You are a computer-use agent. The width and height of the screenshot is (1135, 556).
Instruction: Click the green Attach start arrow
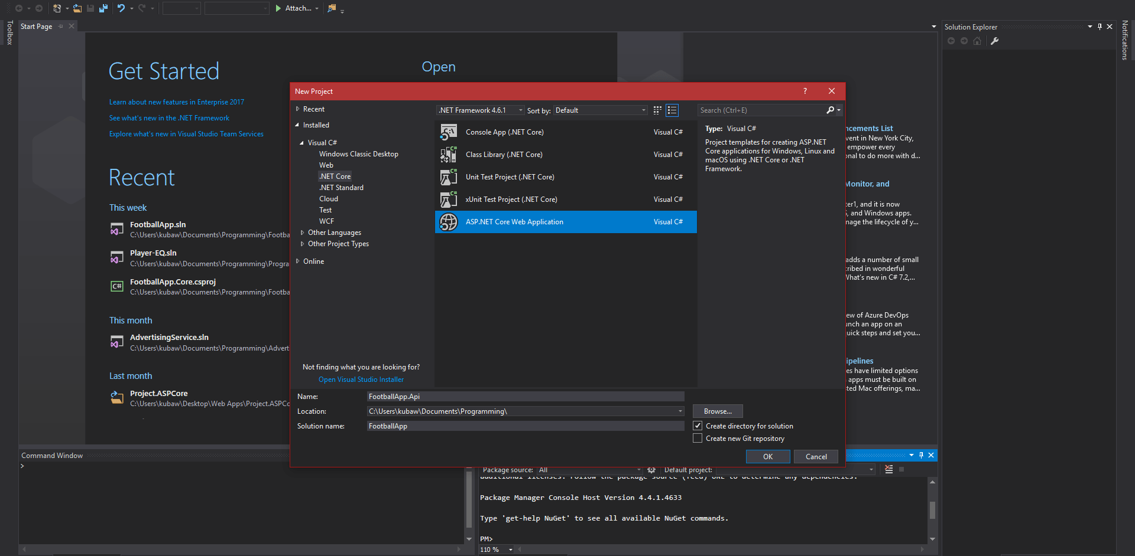coord(278,8)
